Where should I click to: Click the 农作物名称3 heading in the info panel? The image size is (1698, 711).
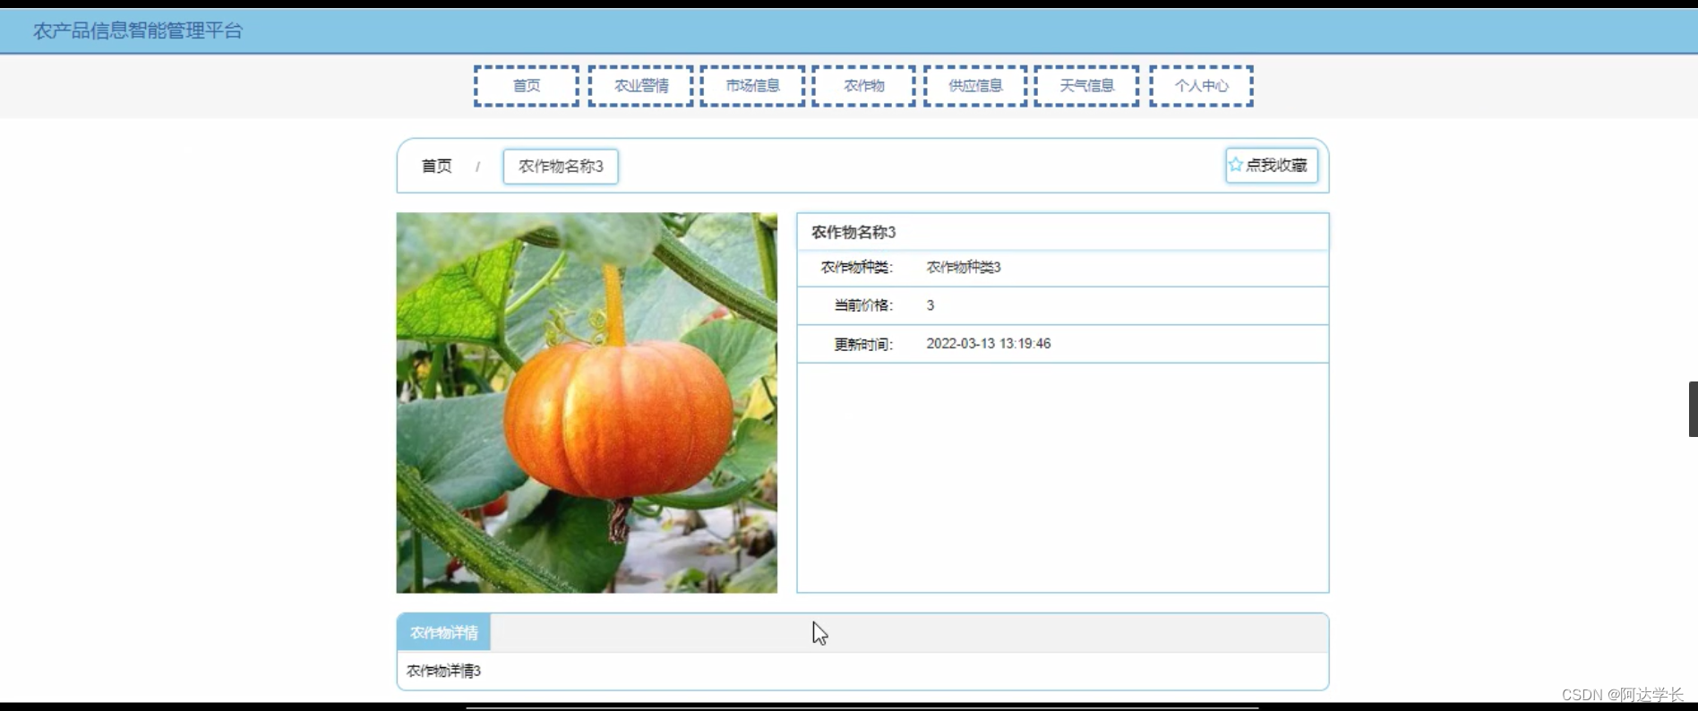click(853, 232)
